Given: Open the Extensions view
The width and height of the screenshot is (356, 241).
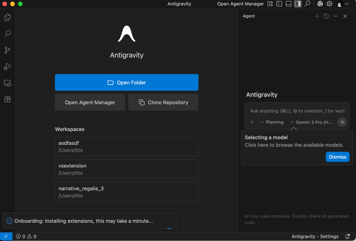Looking at the screenshot, I should 7,99.
